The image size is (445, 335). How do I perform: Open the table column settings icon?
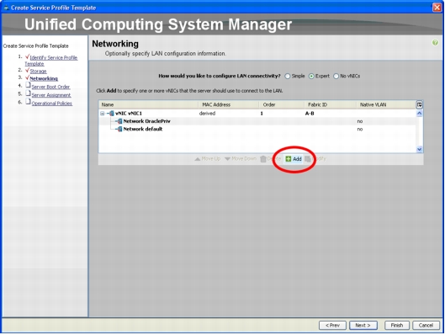pyautogui.click(x=419, y=104)
